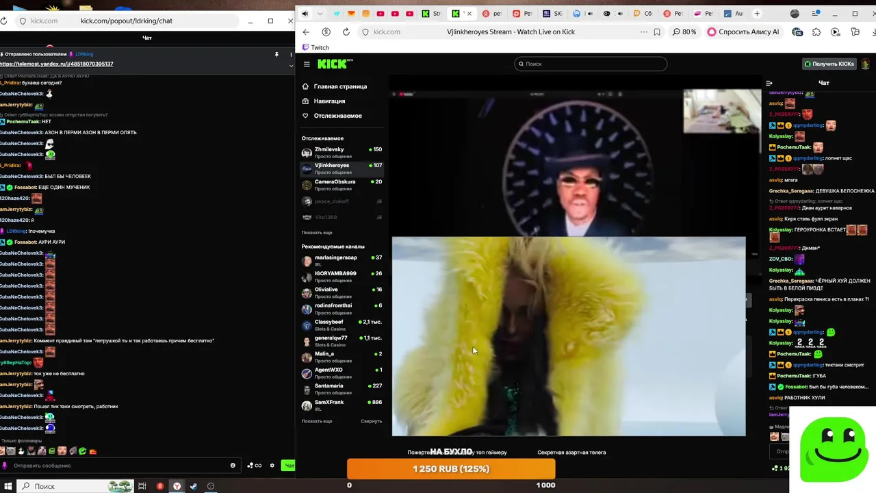This screenshot has height=493, width=876.
Task: Open the Yandex Browser taskbar icon
Action: pos(177,486)
